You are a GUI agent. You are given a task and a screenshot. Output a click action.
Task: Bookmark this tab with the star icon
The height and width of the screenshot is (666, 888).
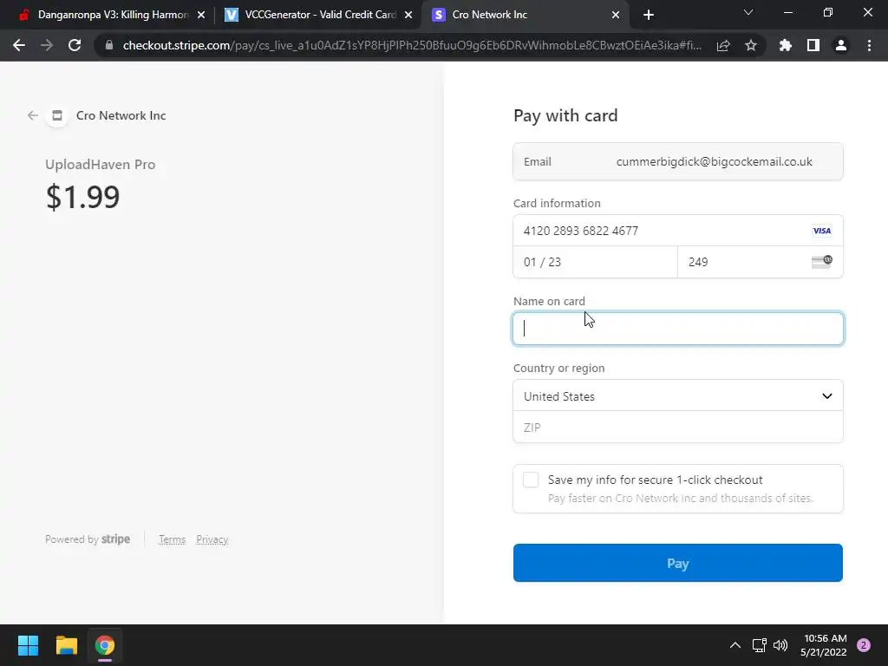pyautogui.click(x=751, y=45)
